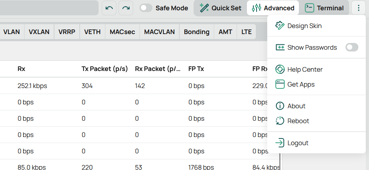Enable the Show Passwords toggle switch

(x=352, y=47)
